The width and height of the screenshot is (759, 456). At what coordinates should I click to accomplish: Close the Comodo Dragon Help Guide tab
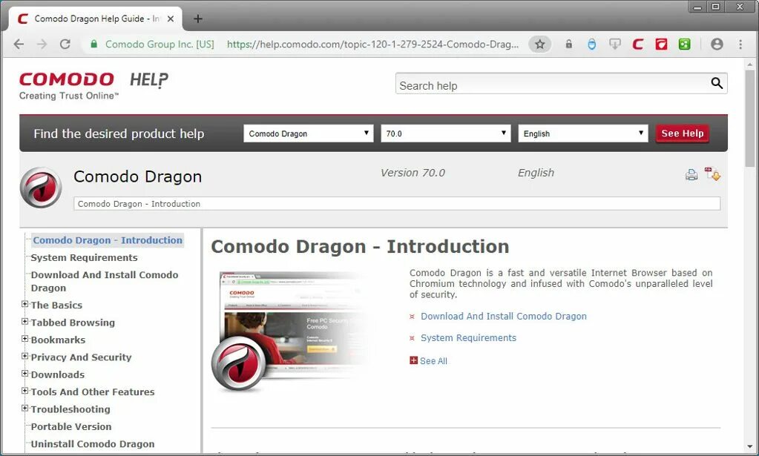tap(171, 19)
